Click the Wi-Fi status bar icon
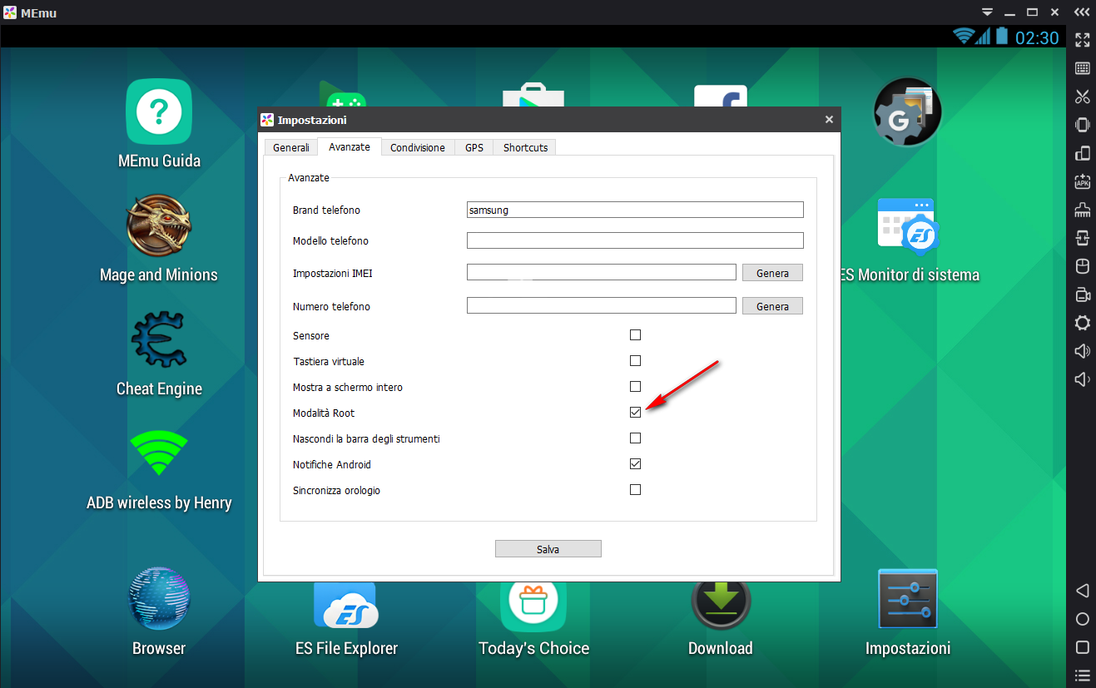 964,37
